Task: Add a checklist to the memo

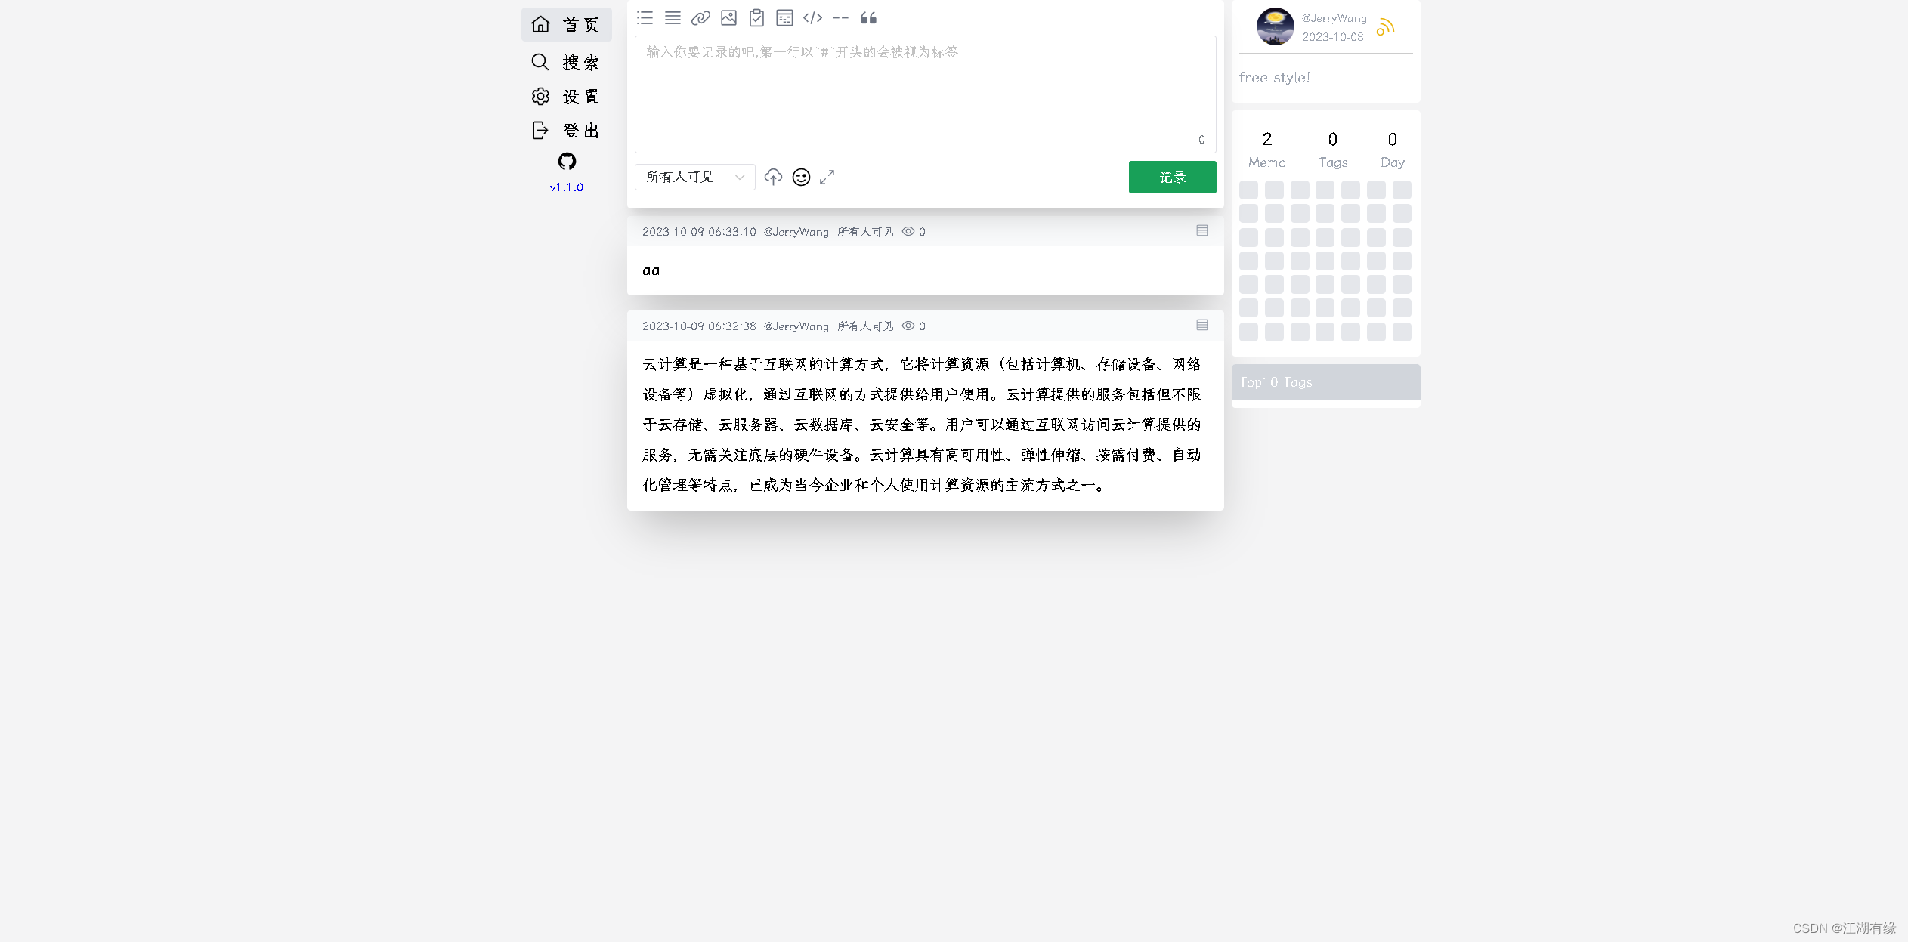Action: (756, 17)
